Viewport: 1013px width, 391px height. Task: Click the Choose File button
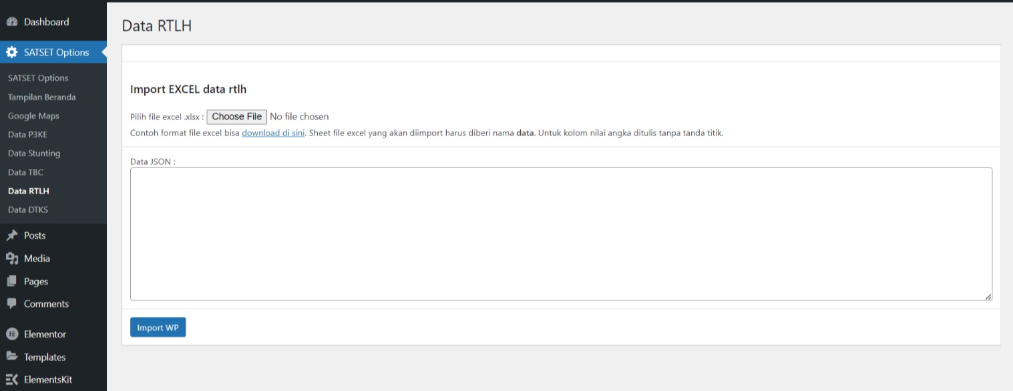(237, 117)
